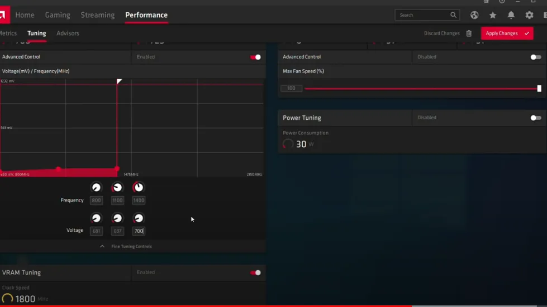547x307 pixels.
Task: Click the Max Fan Speed (%) label
Action: pyautogui.click(x=303, y=71)
